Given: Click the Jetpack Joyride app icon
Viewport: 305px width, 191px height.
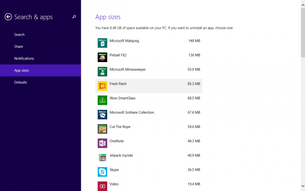Looking at the screenshot, I should (x=102, y=158).
